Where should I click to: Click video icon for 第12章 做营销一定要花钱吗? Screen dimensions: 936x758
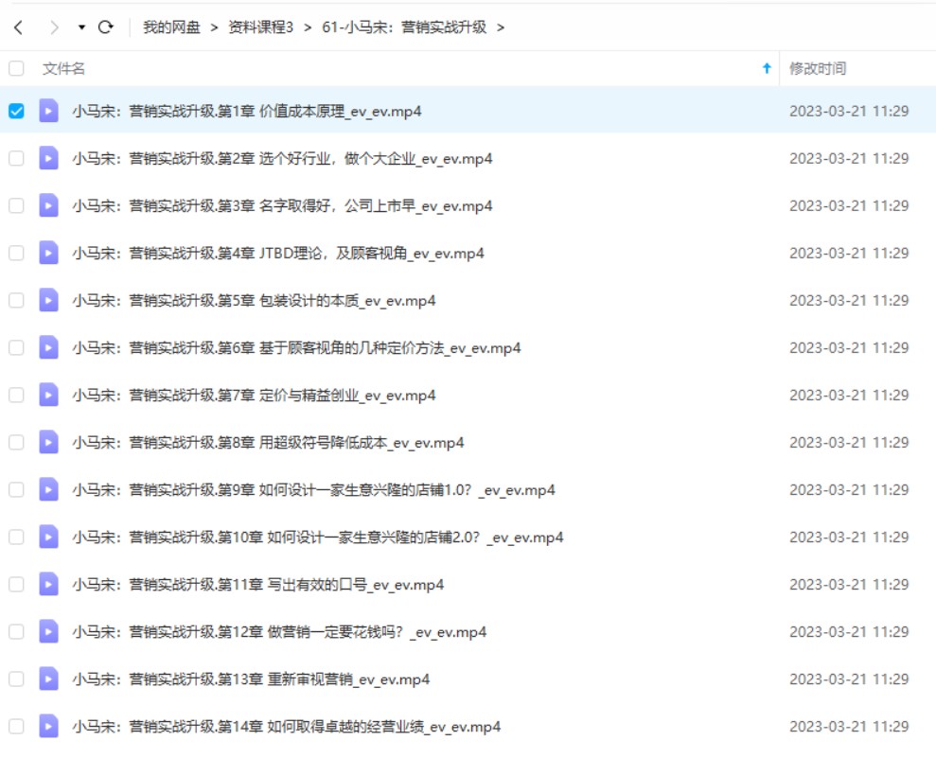[48, 631]
